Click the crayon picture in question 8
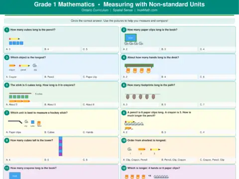Screen dimensions: 239x179 point(128,128)
